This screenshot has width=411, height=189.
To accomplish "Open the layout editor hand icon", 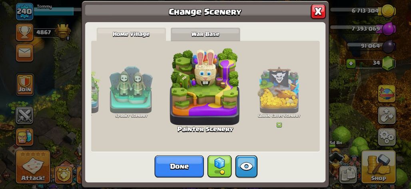I will tap(387, 115).
